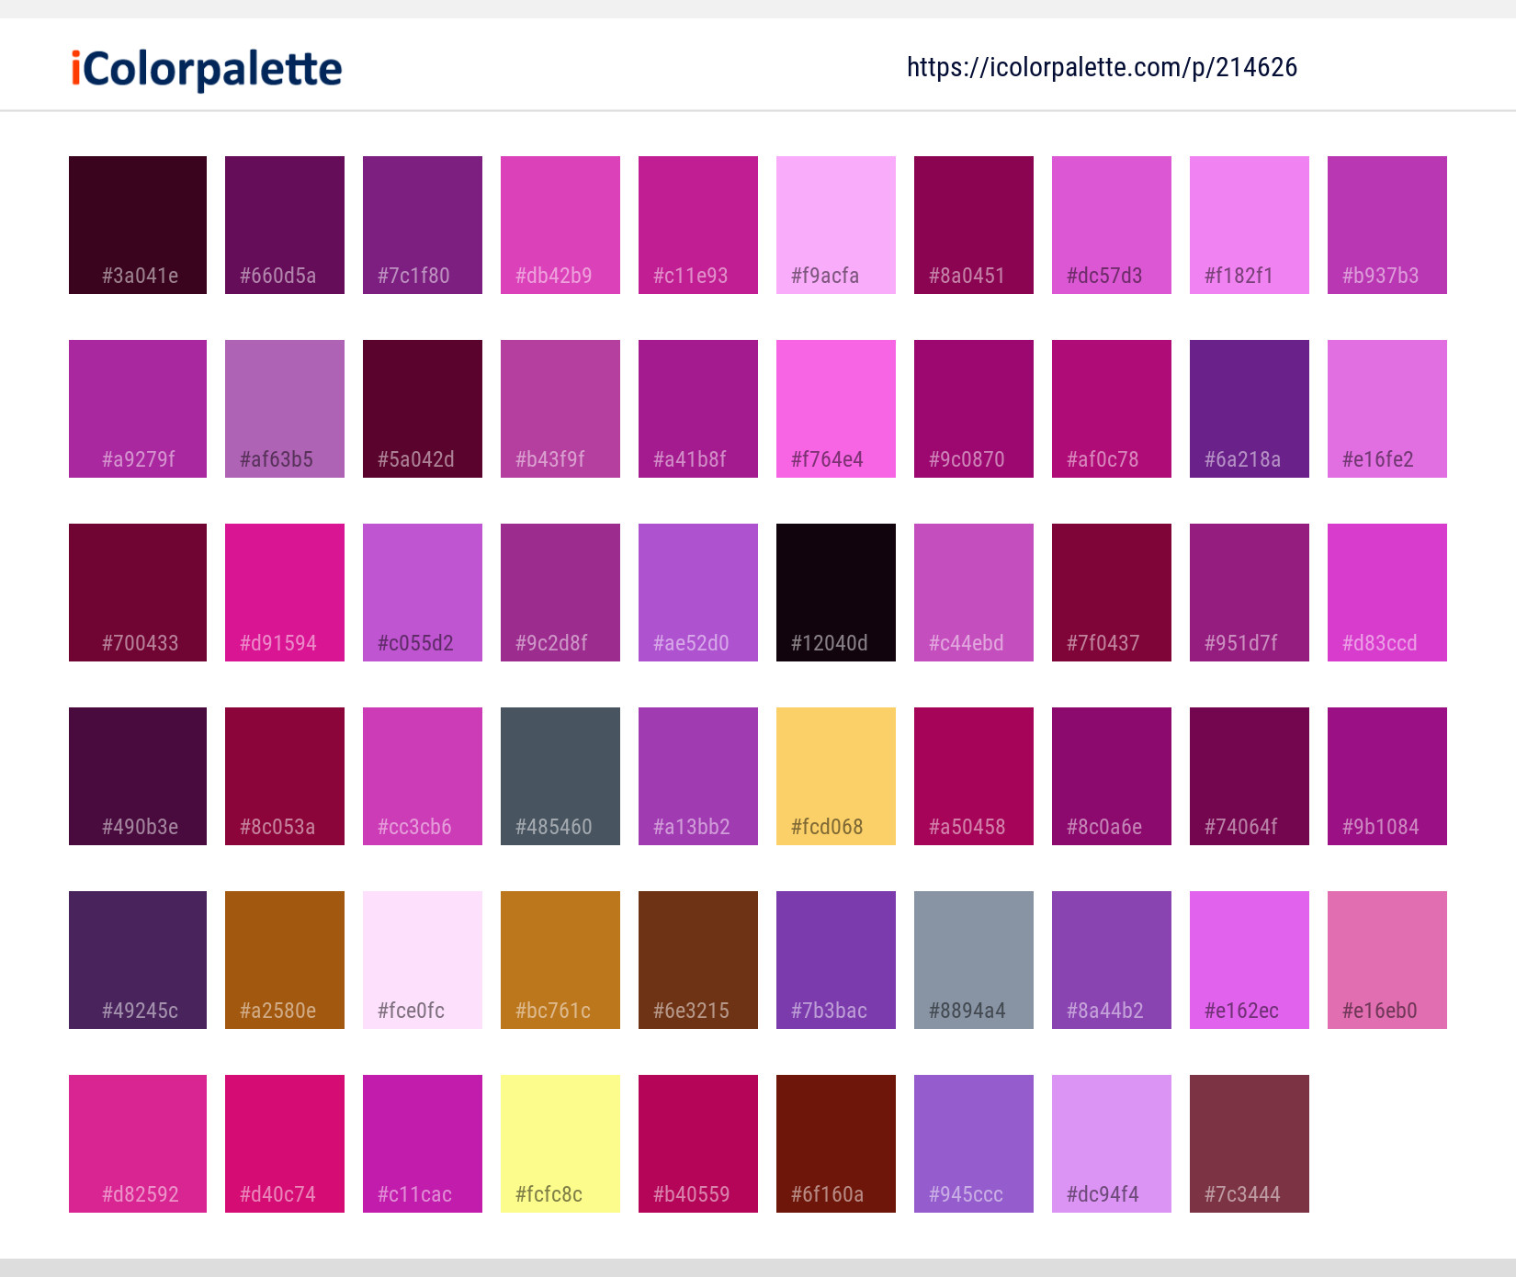The width and height of the screenshot is (1516, 1277).
Task: Pick the bright pink #f764e4 swatch
Action: pos(836,409)
